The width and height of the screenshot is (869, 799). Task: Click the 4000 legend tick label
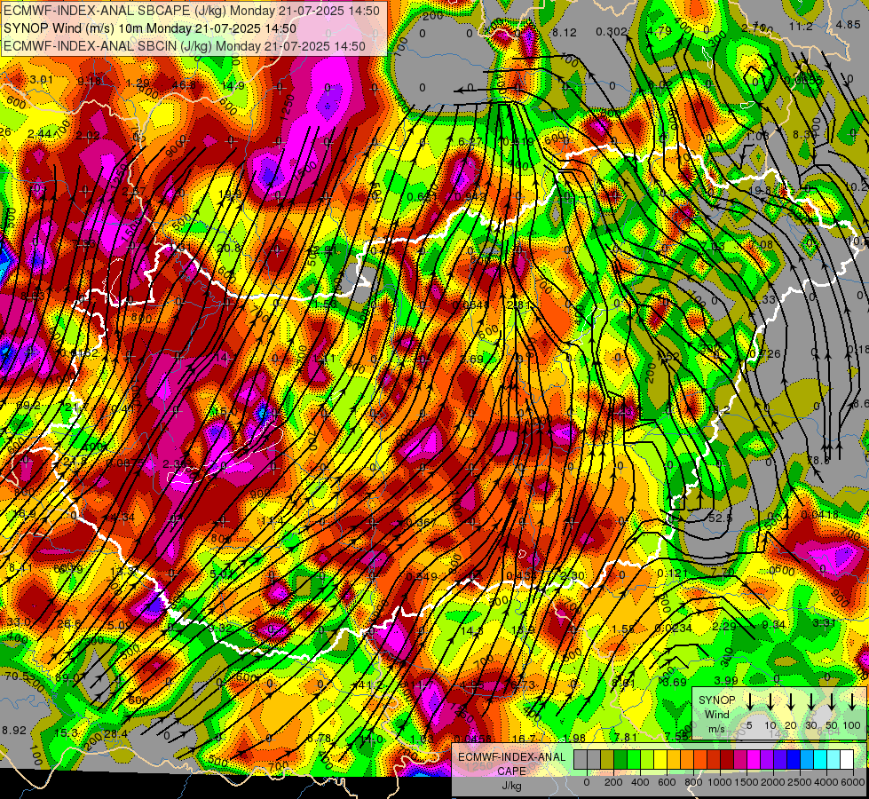[826, 782]
